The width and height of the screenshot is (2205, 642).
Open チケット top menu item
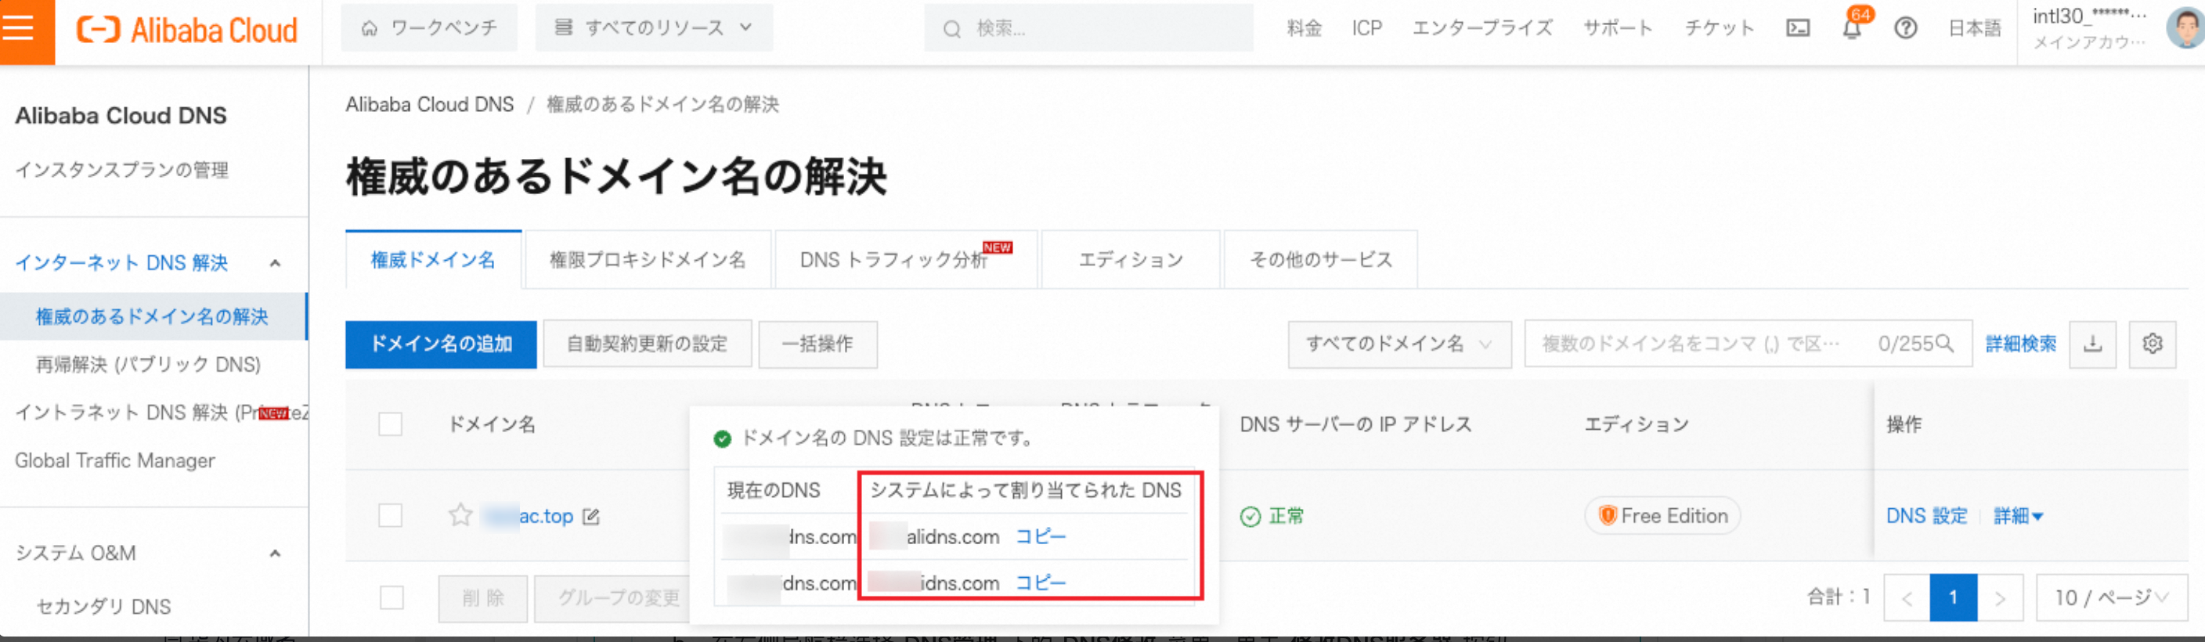(1719, 28)
